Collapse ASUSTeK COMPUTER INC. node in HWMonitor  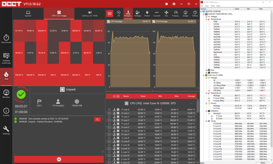(x=204, y=14)
